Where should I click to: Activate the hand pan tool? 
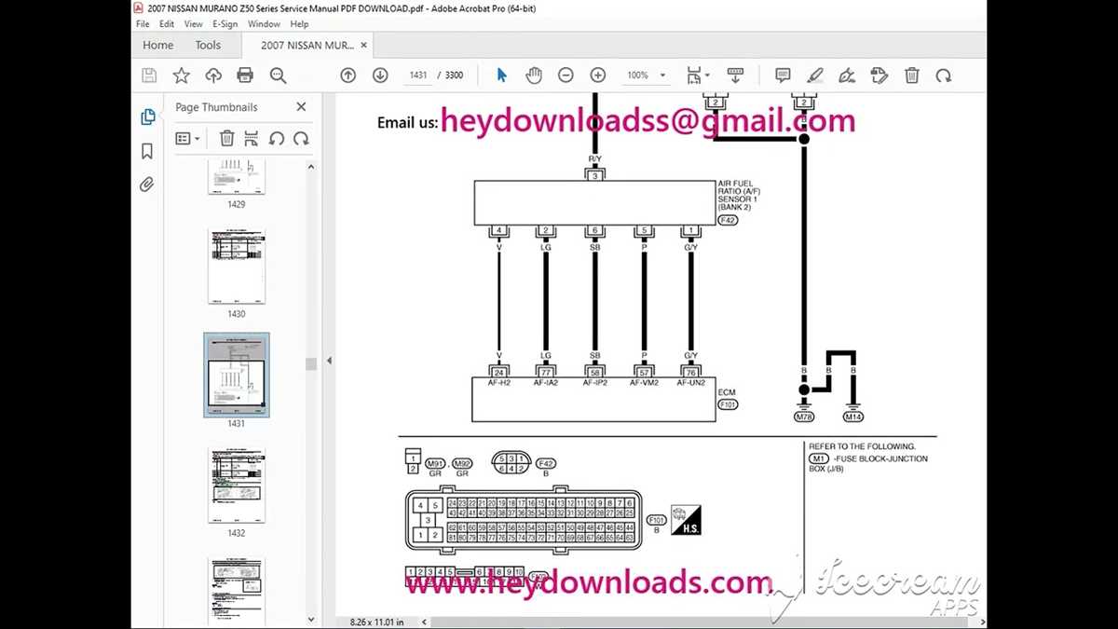point(534,75)
